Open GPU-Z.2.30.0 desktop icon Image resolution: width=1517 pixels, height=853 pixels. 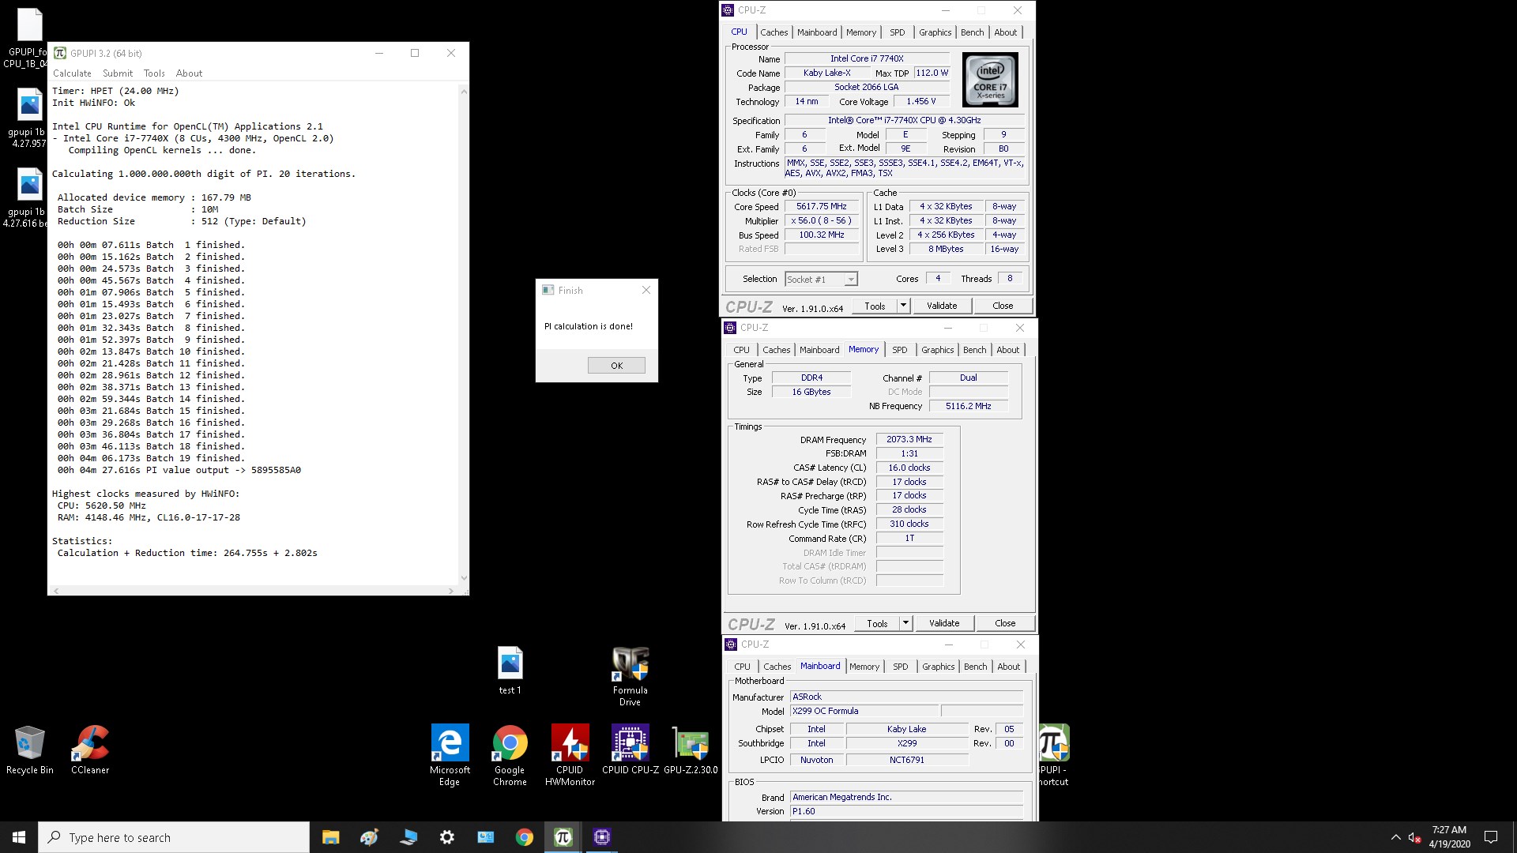coord(691,750)
